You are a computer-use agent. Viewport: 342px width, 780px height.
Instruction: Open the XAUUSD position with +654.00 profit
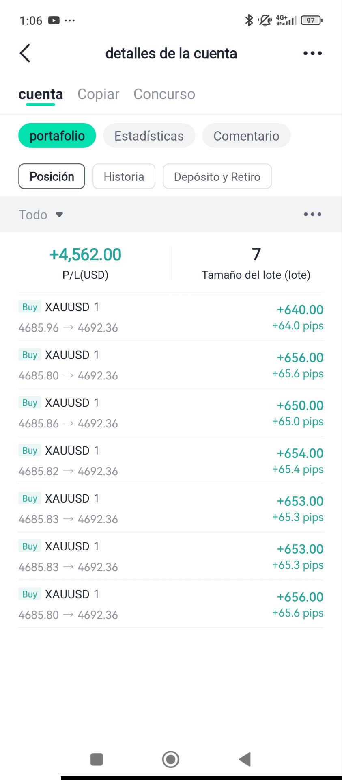(171, 461)
